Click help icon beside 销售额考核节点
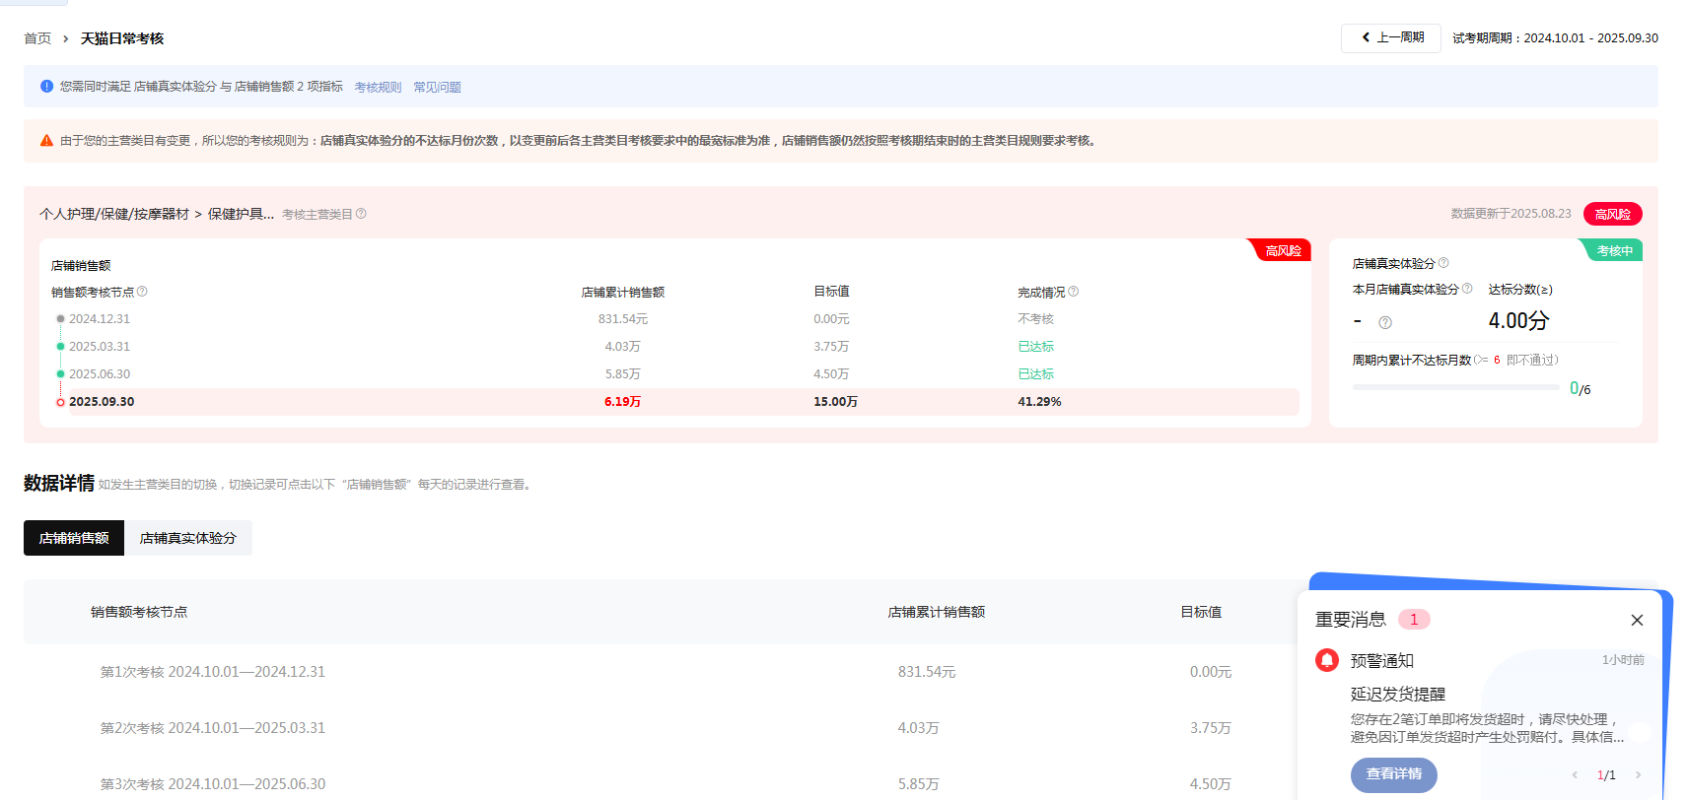The width and height of the screenshot is (1687, 800). (x=142, y=292)
